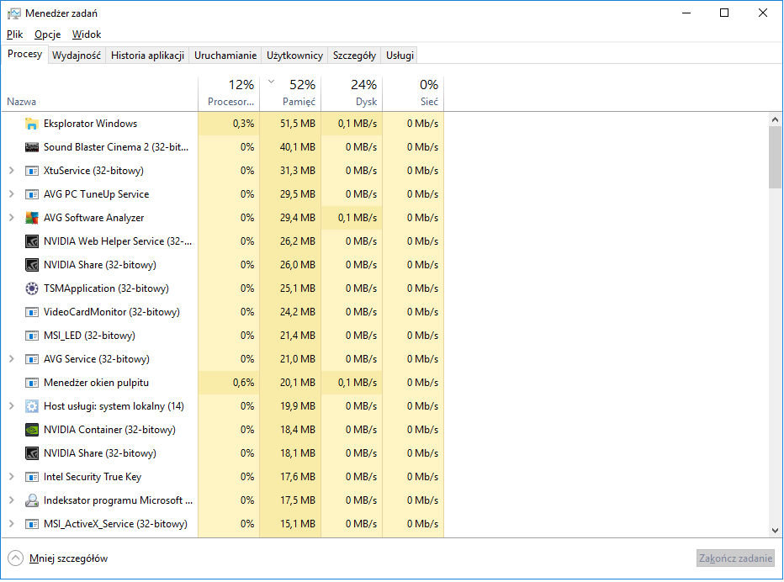
Task: Click the Sound Blaster Cinema 2 icon
Action: click(x=31, y=147)
